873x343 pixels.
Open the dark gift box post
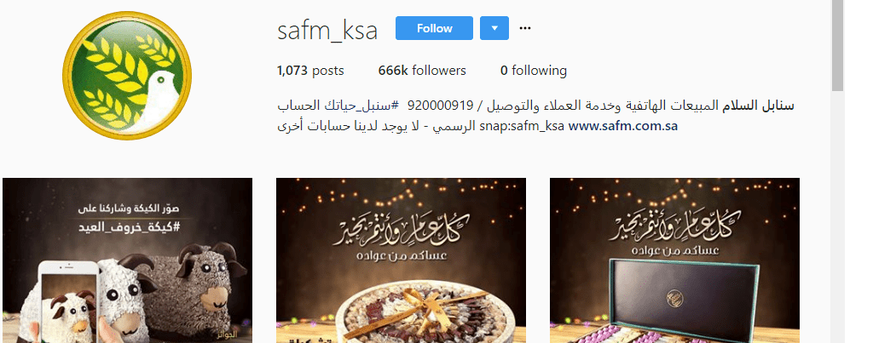point(675,260)
